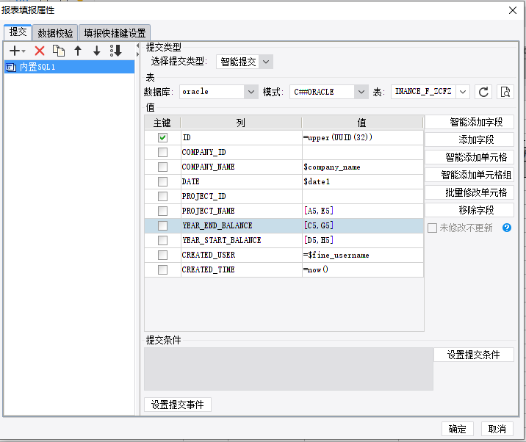The height and width of the screenshot is (442, 526).
Task: Check primary key for DATE row
Action: pos(162,182)
